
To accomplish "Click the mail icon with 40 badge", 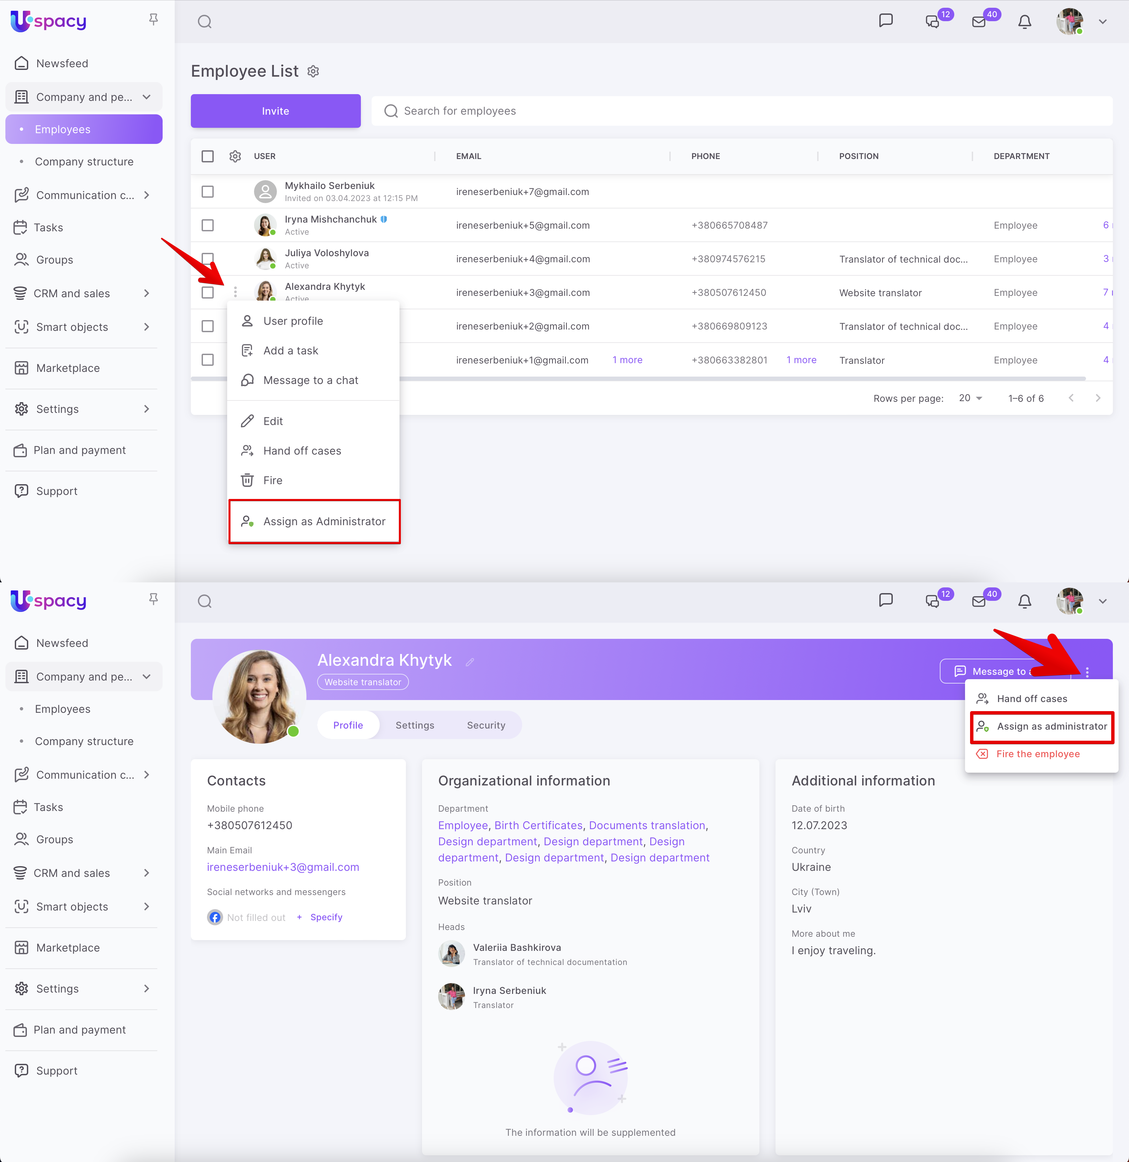I will [x=979, y=22].
